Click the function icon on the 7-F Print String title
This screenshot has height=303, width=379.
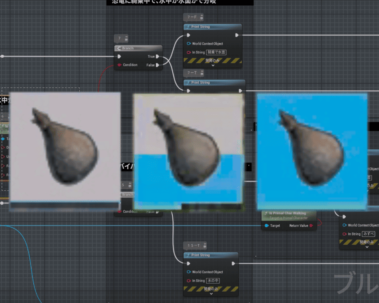click(188, 27)
